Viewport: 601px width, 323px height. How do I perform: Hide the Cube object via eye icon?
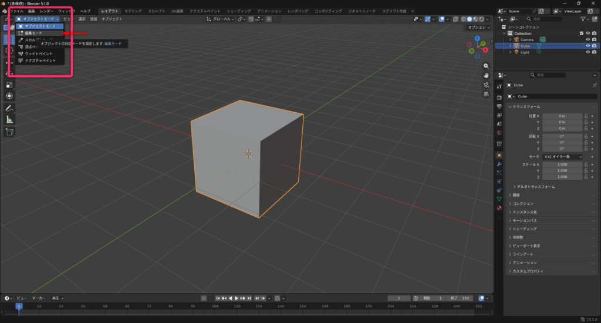point(588,46)
